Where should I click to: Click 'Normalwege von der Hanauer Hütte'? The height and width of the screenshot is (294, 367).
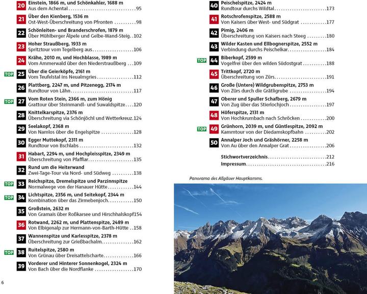coord(68,187)
